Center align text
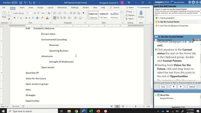The width and height of the screenshot is (201, 113). click(x=58, y=18)
